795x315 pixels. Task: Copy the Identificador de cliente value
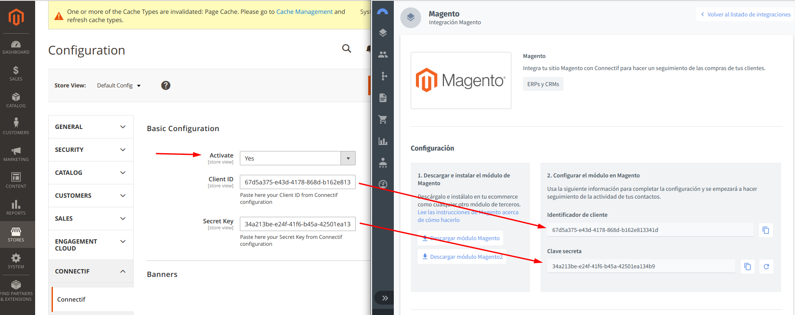(766, 230)
